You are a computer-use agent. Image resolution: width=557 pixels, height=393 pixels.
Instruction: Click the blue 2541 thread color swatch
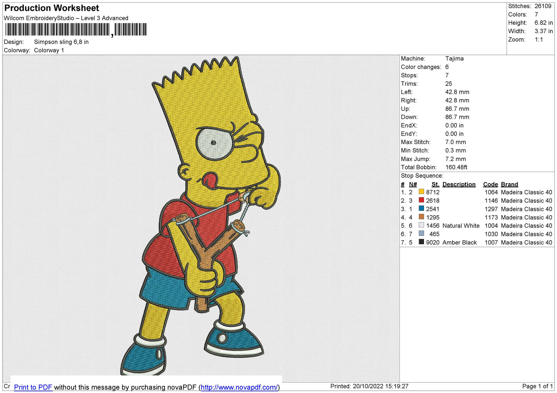(421, 209)
